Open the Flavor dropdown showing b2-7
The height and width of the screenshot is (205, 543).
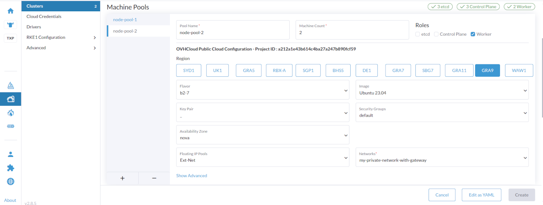click(263, 90)
